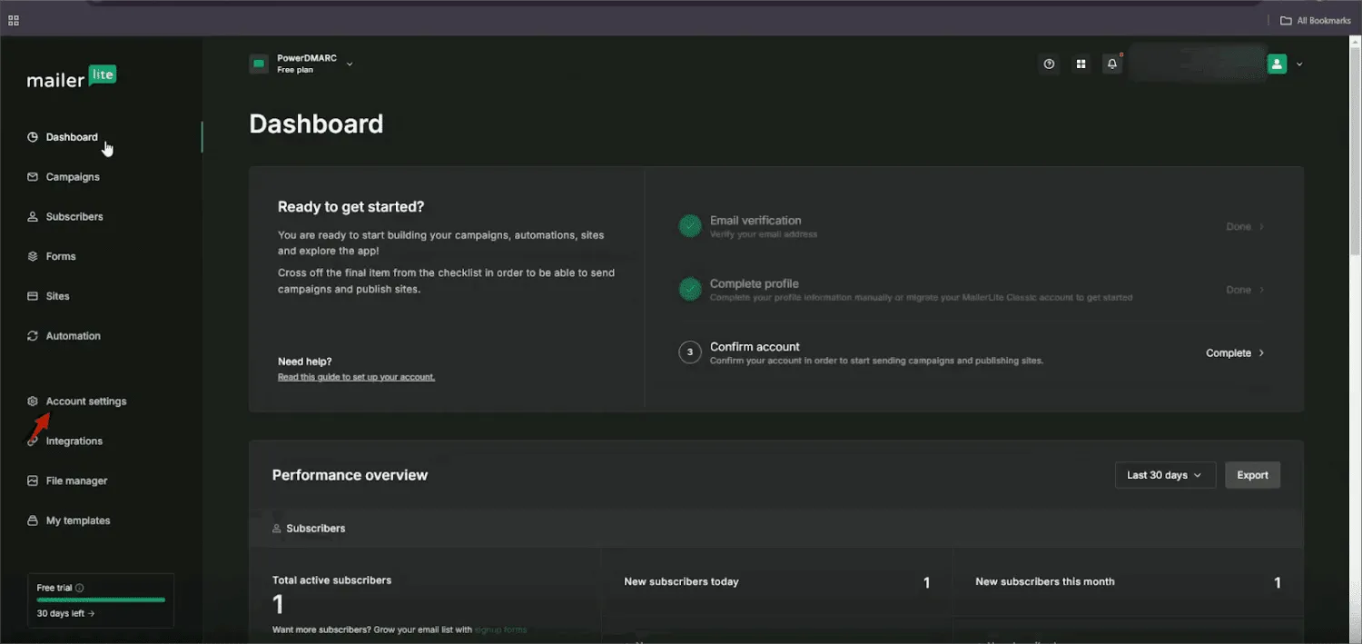Open the apps grid icon
The image size is (1362, 644).
pyautogui.click(x=1081, y=64)
